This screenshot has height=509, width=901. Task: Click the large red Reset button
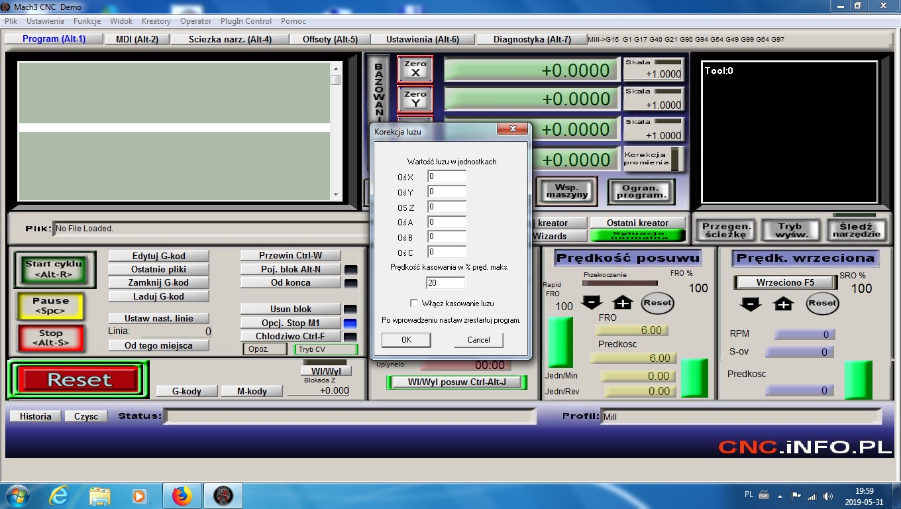[x=79, y=380]
